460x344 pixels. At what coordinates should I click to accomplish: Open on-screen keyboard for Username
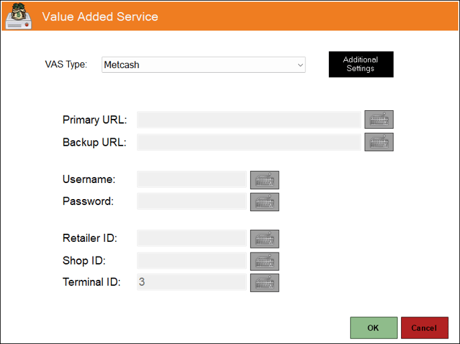pos(264,180)
